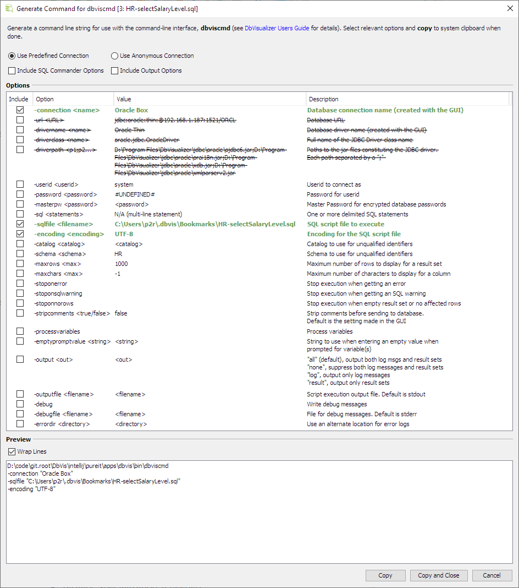Open the DbVisualizer Users Guide link
Screen dimensions: 519x588
pos(277,28)
